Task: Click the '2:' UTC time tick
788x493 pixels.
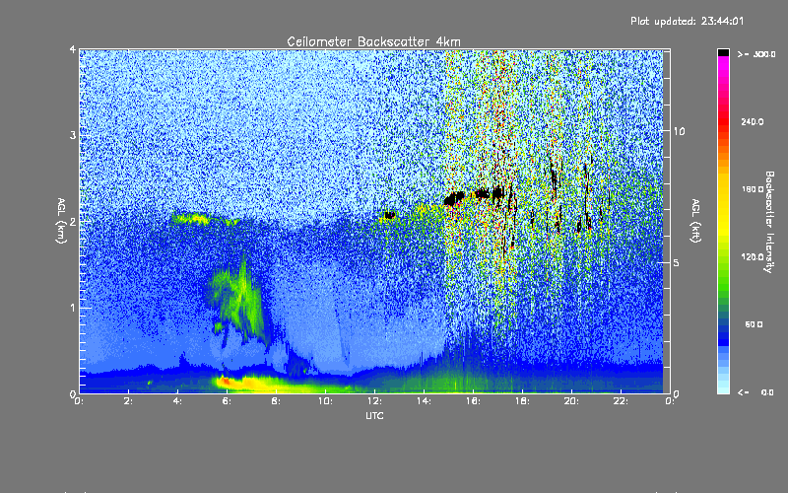Action: tap(128, 401)
